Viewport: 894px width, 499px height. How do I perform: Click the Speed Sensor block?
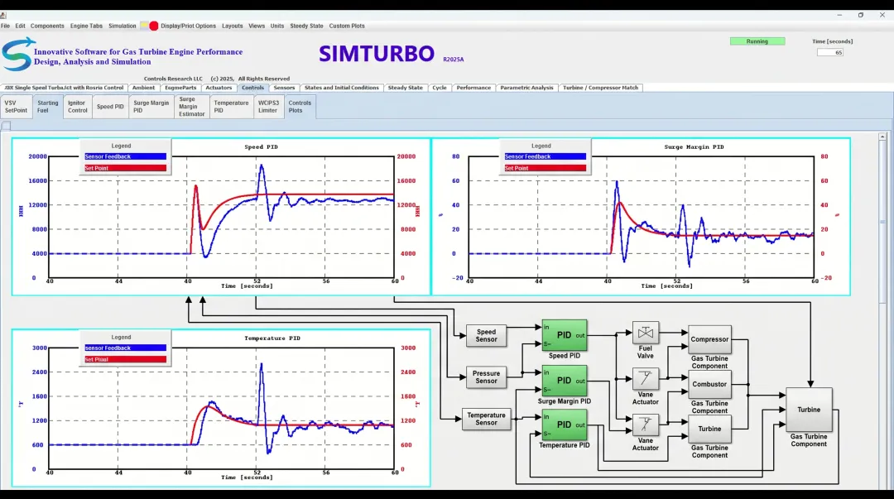[x=487, y=335]
